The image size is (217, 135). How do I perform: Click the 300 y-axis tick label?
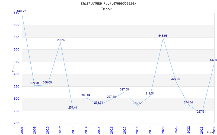(16, 99)
